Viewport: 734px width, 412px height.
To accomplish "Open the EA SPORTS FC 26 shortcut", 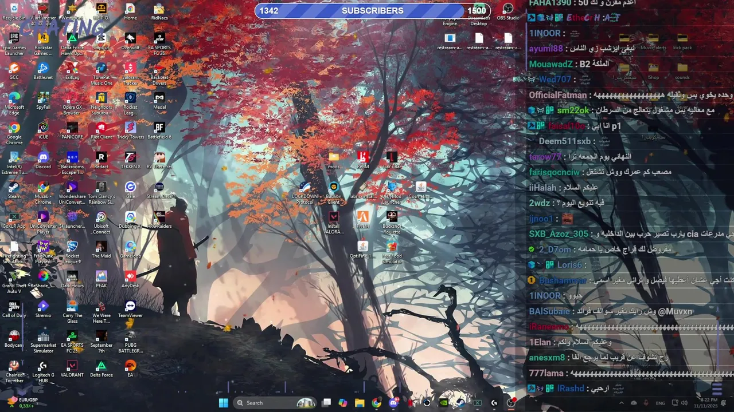I will pyautogui.click(x=159, y=44).
